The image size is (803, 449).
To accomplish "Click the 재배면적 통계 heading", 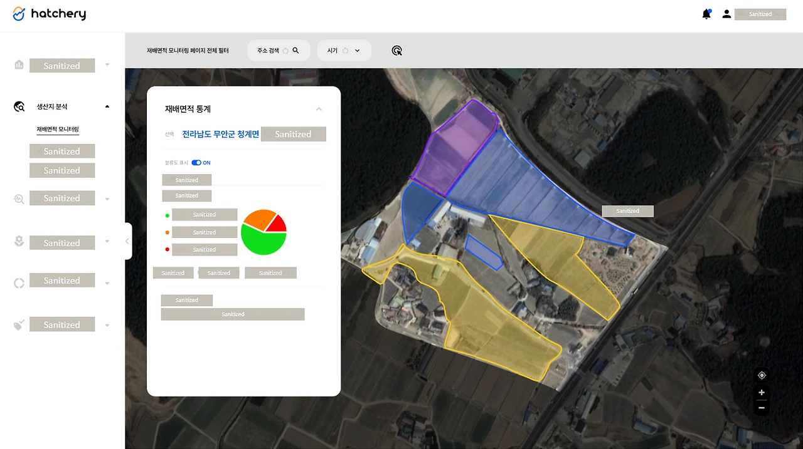I will point(188,109).
